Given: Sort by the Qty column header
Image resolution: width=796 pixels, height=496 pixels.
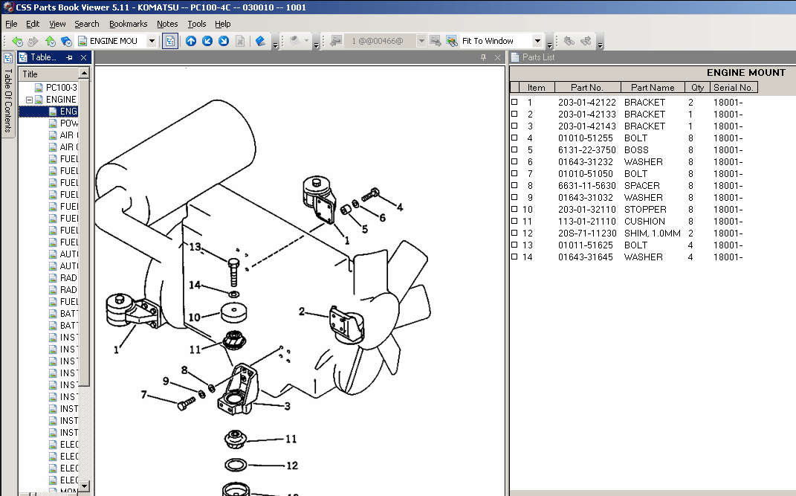Looking at the screenshot, I should 697,87.
